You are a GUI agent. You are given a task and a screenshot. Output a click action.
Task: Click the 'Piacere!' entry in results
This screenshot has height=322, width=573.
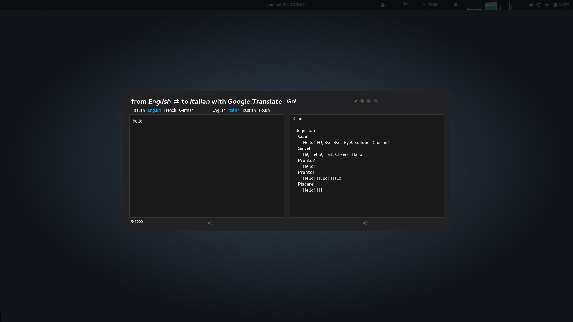(x=306, y=184)
